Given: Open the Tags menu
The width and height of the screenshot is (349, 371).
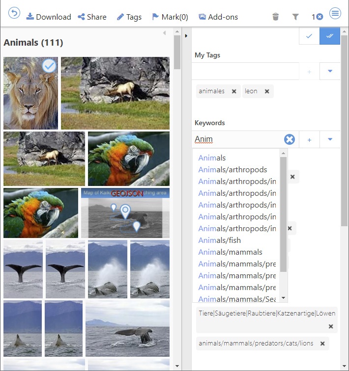Looking at the screenshot, I should 129,17.
